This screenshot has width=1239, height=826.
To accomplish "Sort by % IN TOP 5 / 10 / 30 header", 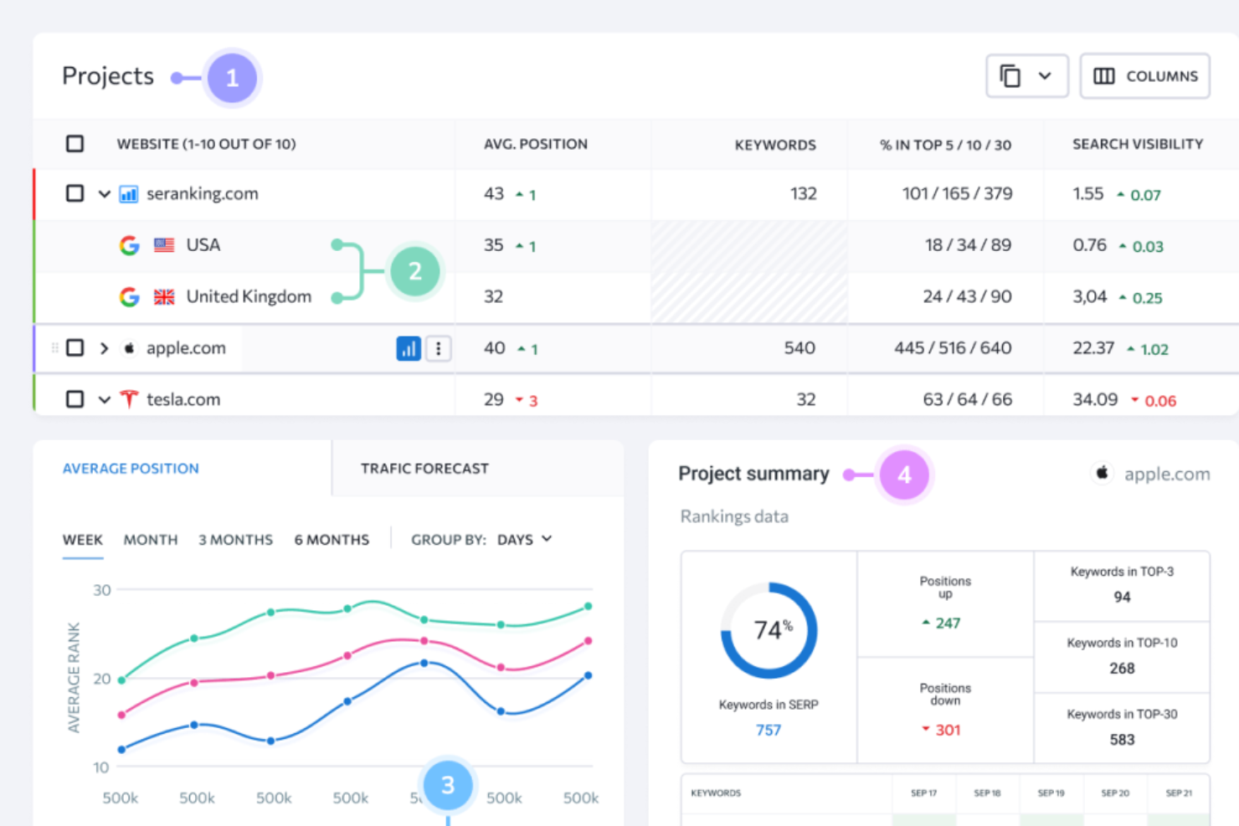I will pos(945,145).
